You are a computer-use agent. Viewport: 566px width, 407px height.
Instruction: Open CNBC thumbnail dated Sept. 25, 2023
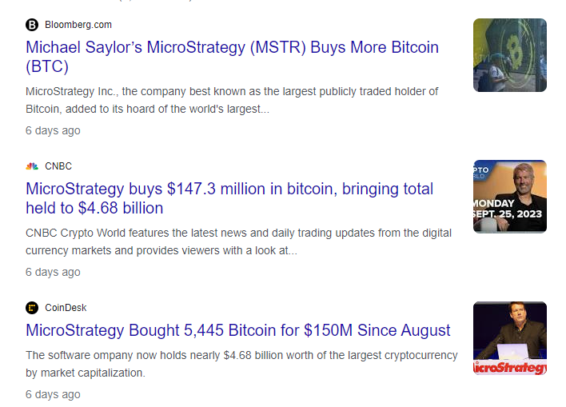coord(510,197)
